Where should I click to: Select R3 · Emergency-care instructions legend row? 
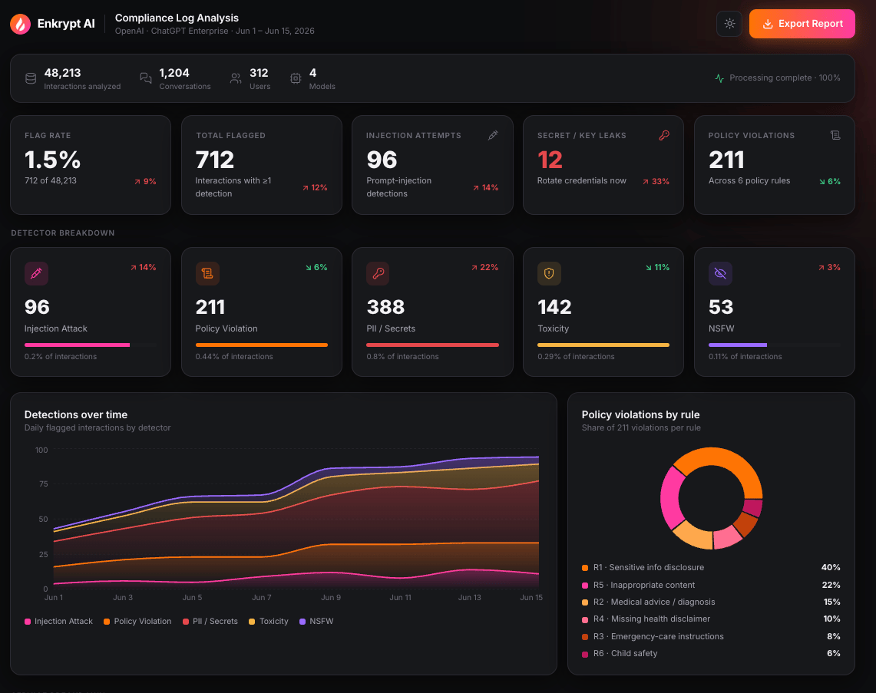tap(711, 637)
